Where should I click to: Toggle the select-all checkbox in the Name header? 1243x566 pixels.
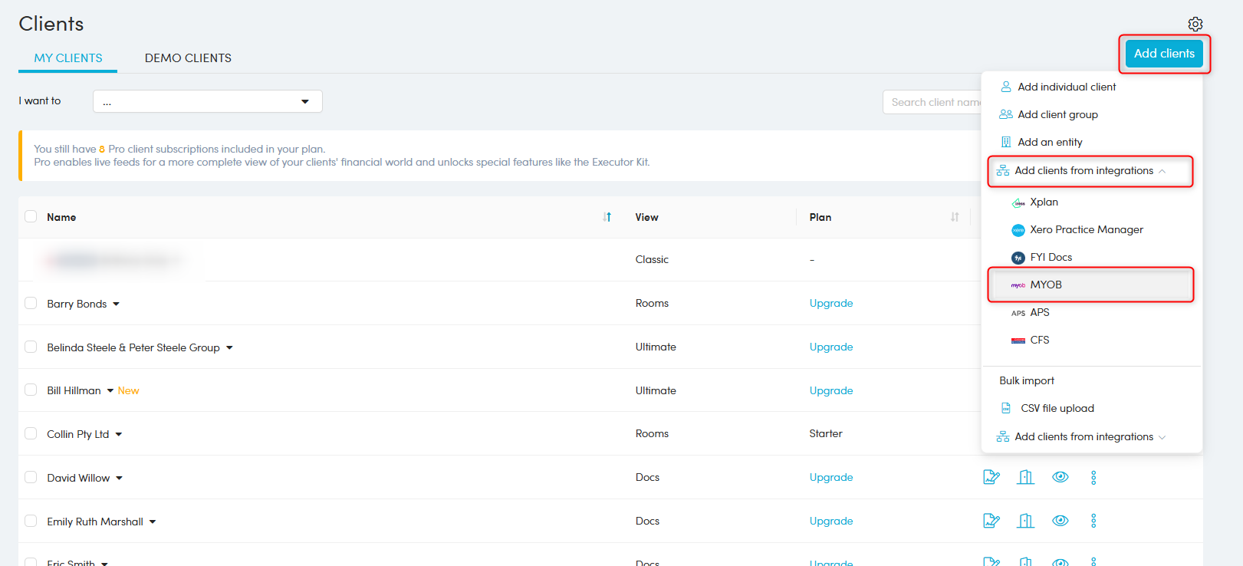31,216
